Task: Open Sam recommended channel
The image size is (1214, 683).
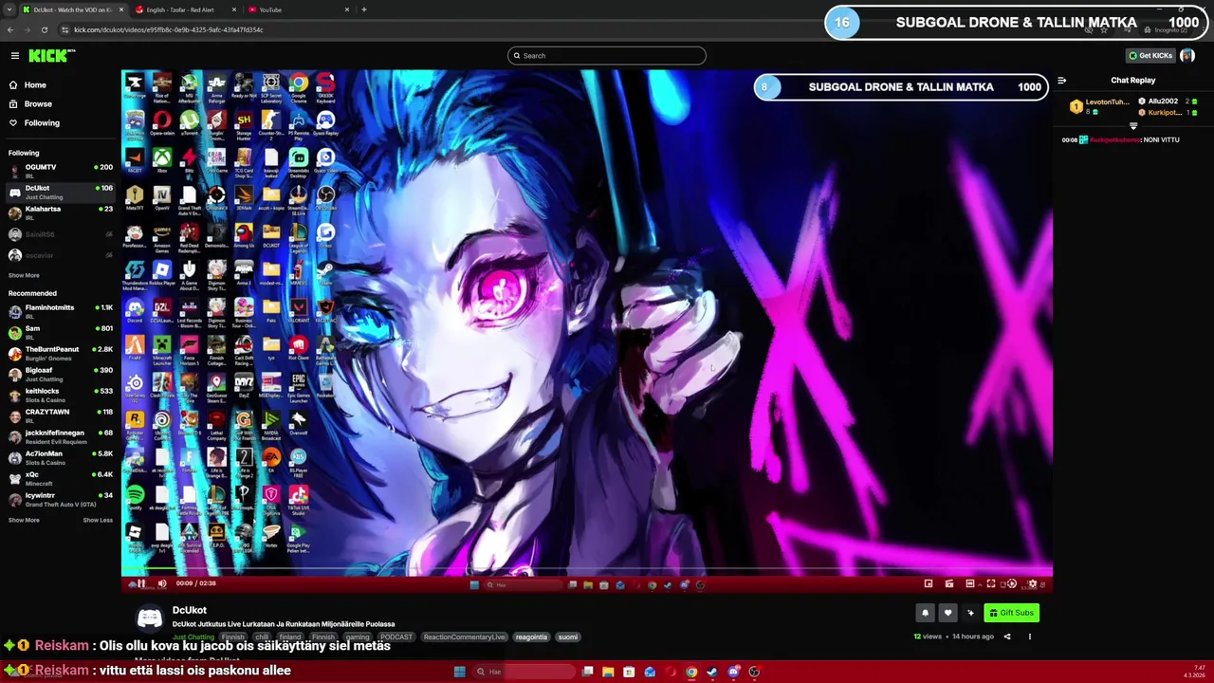Action: [60, 332]
